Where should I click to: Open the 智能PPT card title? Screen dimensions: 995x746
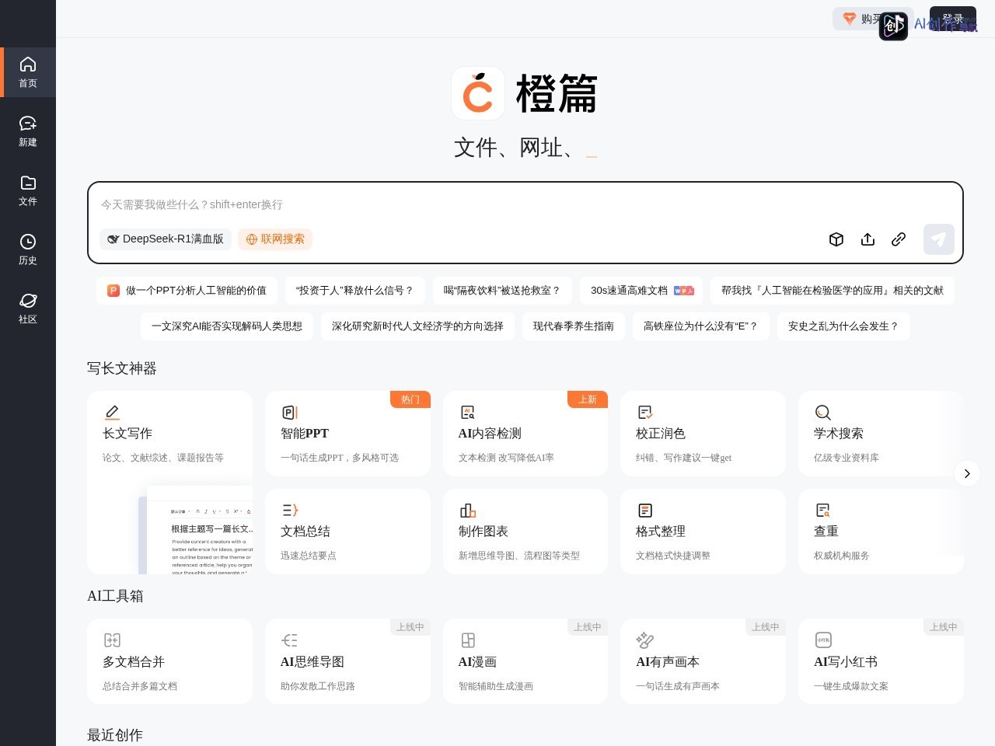(x=305, y=434)
